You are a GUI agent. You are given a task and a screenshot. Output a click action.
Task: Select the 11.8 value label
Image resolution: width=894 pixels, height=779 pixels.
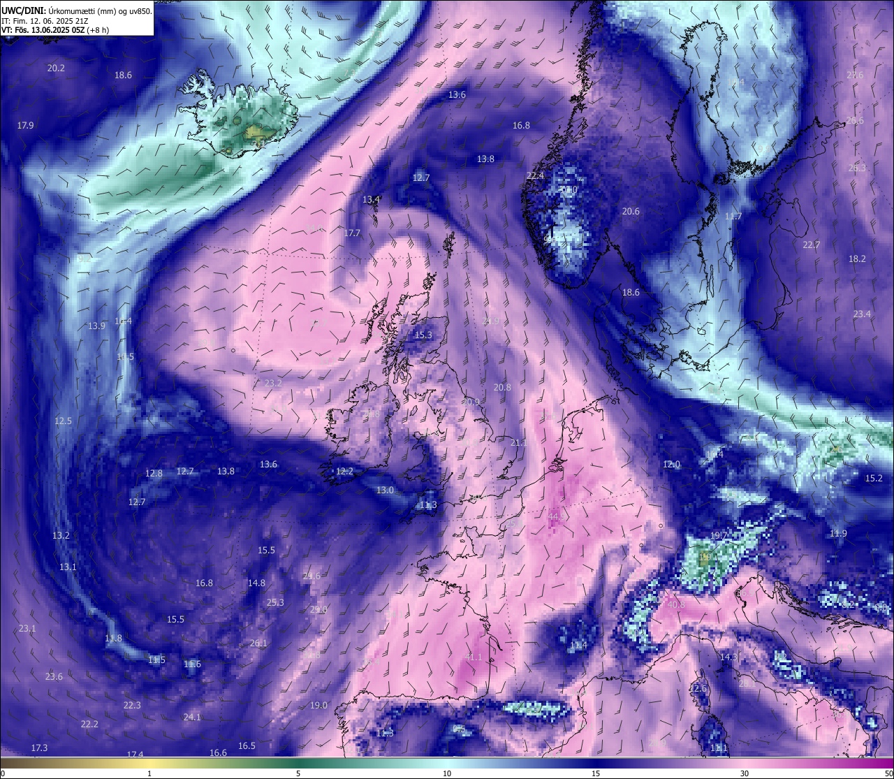pos(113,638)
